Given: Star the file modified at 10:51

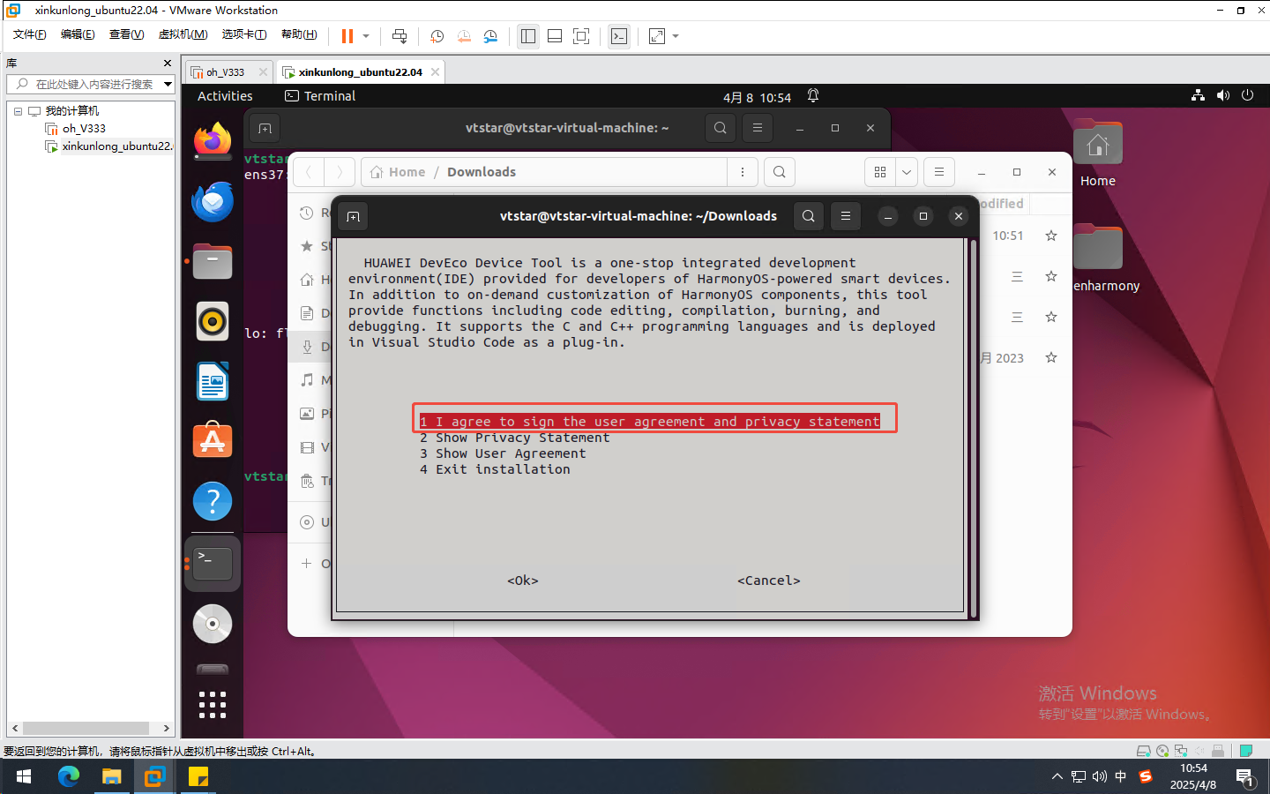Looking at the screenshot, I should tap(1050, 236).
